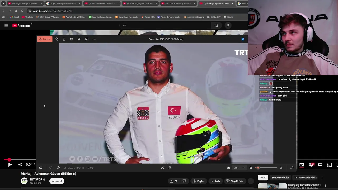Print the image from photo viewer toolbar

point(71,39)
